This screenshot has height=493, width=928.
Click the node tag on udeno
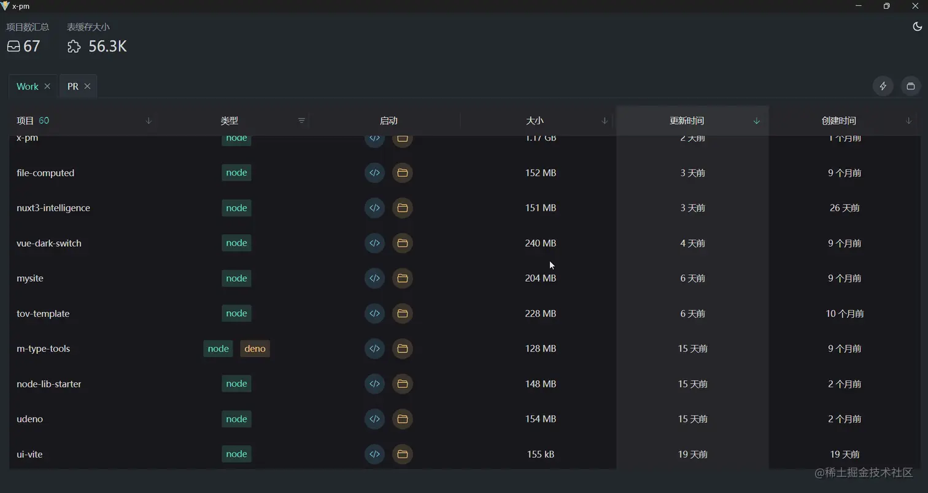pos(236,419)
